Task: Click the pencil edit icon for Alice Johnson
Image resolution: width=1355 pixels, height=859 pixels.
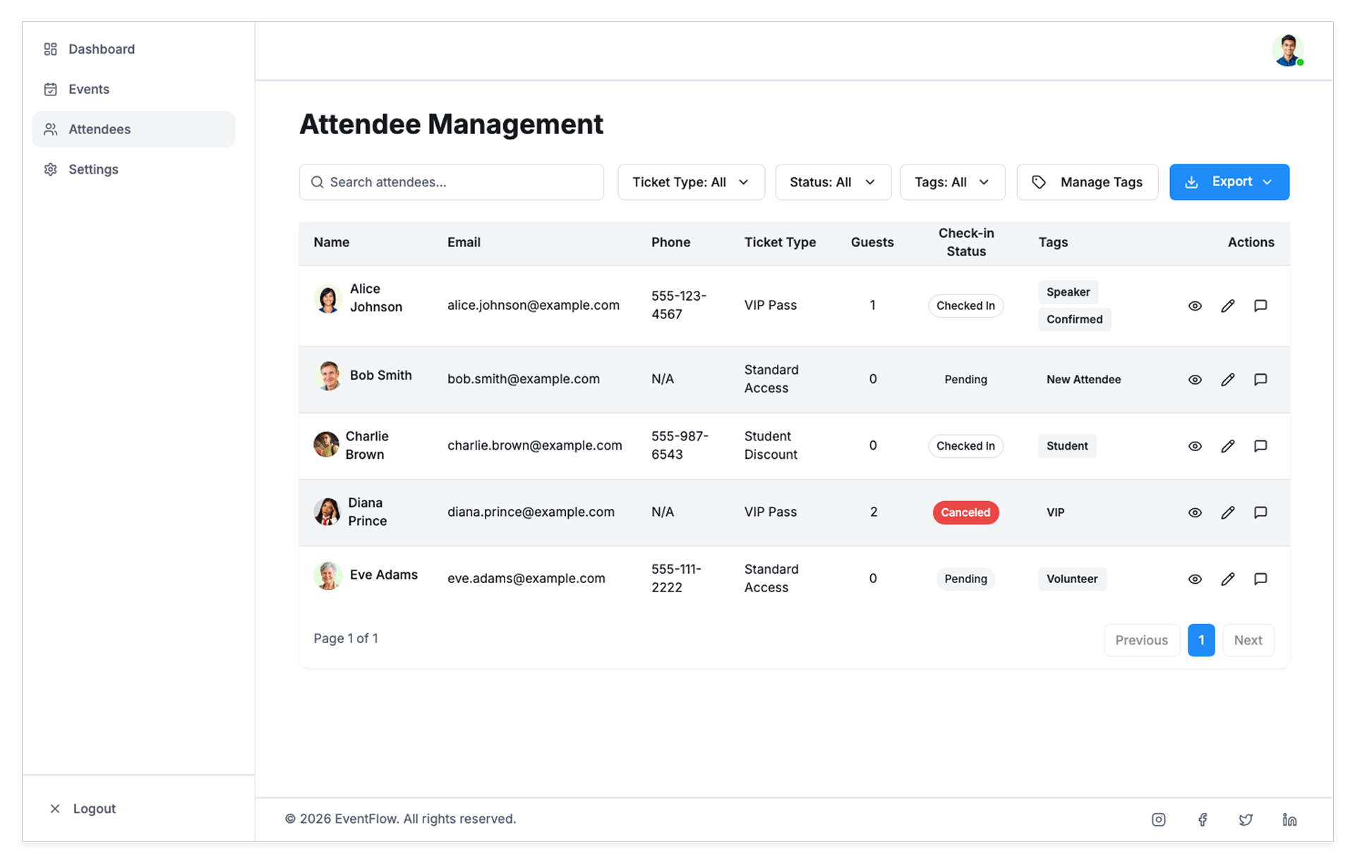Action: coord(1227,306)
